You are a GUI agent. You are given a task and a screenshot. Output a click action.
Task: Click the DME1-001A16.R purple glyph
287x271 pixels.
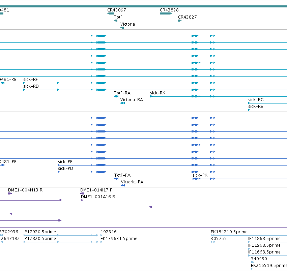82,200
